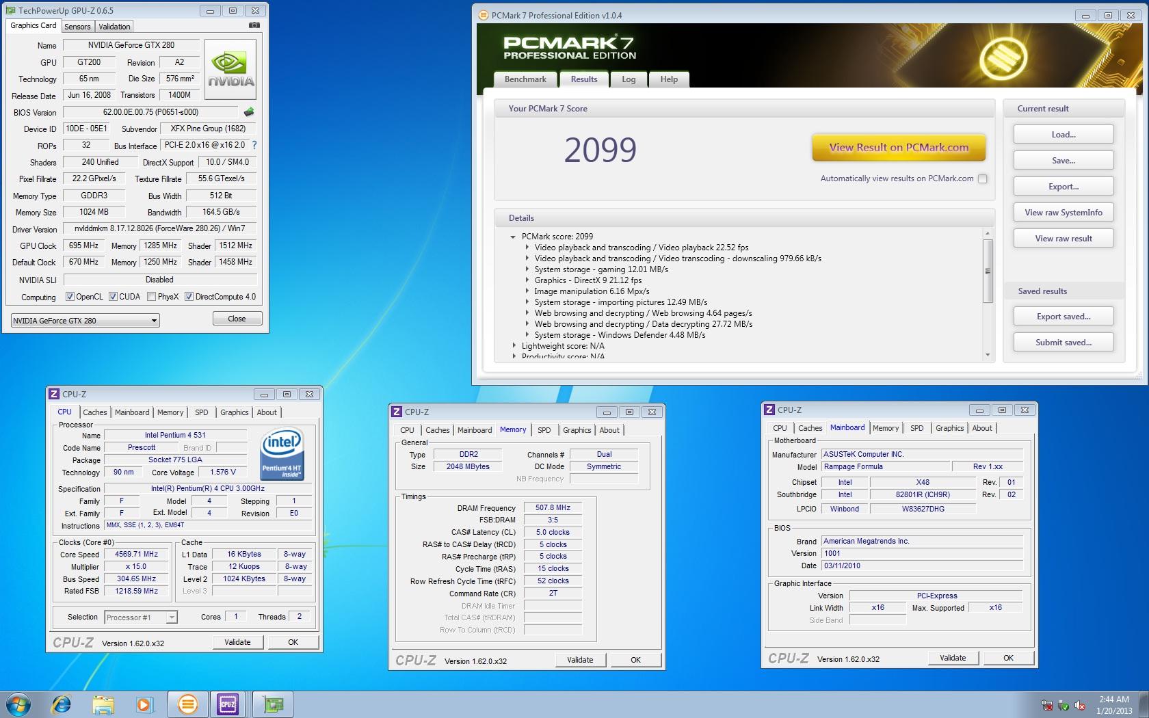This screenshot has height=718, width=1149.
Task: Click the Load... button
Action: click(1064, 135)
